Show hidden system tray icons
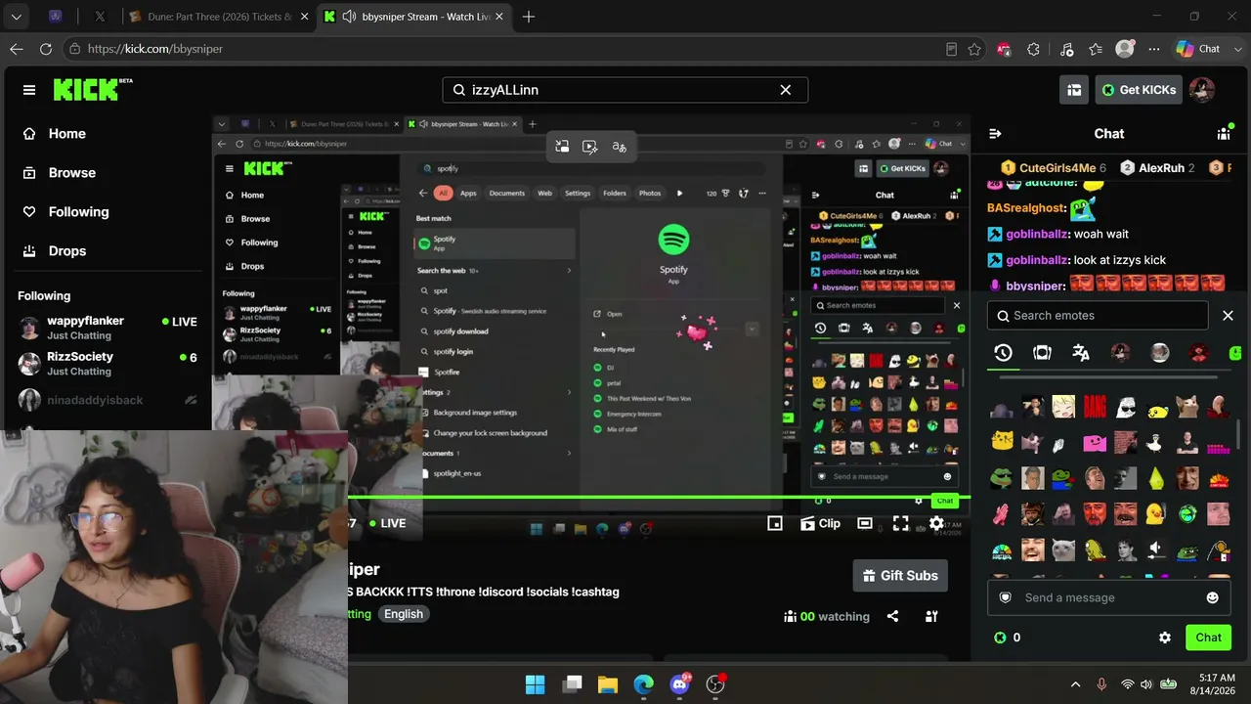The height and width of the screenshot is (704, 1251). pos(1075,684)
